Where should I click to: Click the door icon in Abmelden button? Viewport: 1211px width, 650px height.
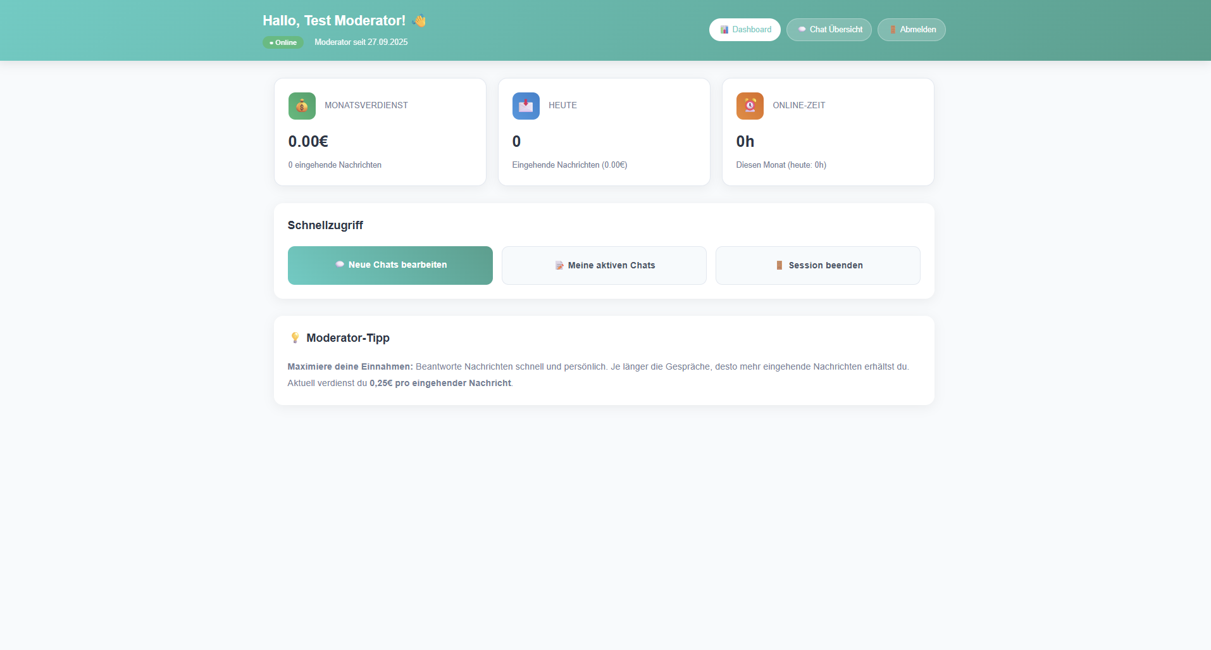click(x=893, y=30)
